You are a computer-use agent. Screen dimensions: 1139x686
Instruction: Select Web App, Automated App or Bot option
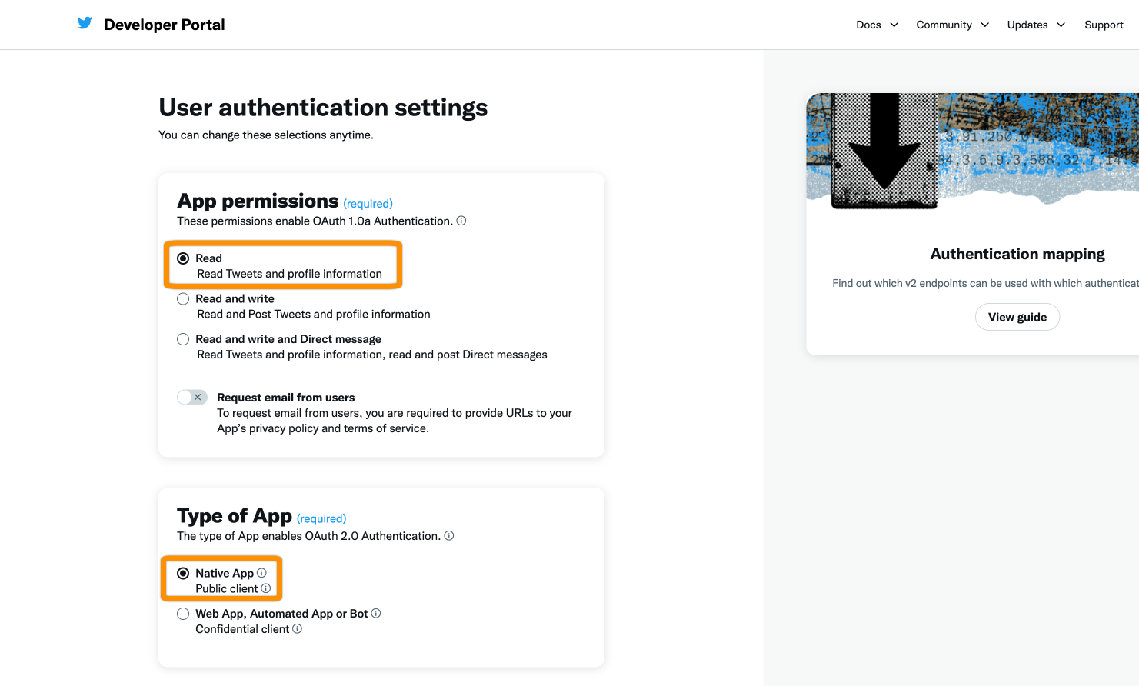click(x=183, y=614)
